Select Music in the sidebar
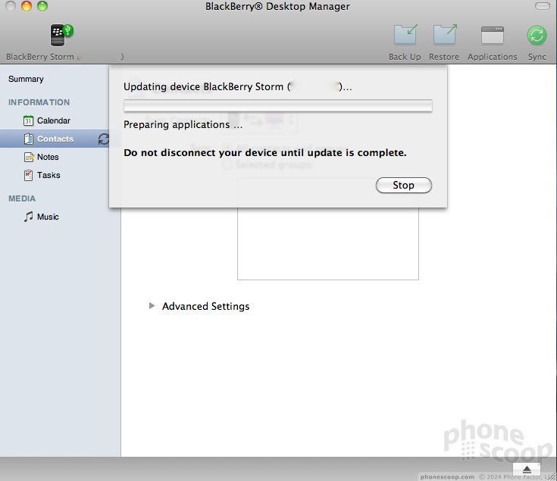 [x=48, y=217]
